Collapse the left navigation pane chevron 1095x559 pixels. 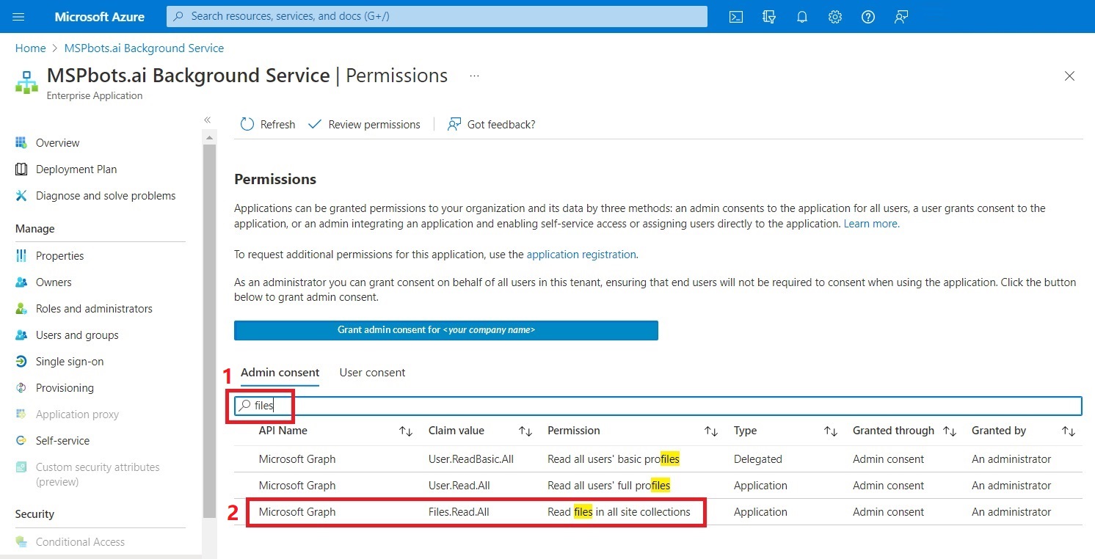pos(207,120)
